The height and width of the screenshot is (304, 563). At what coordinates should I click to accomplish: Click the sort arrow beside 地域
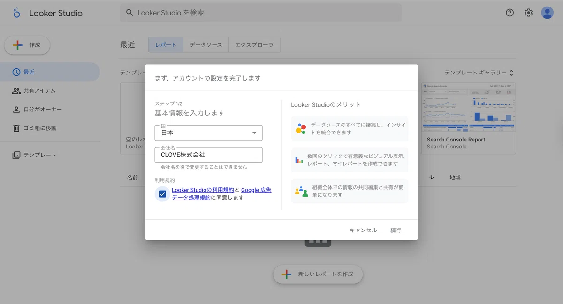point(432,178)
